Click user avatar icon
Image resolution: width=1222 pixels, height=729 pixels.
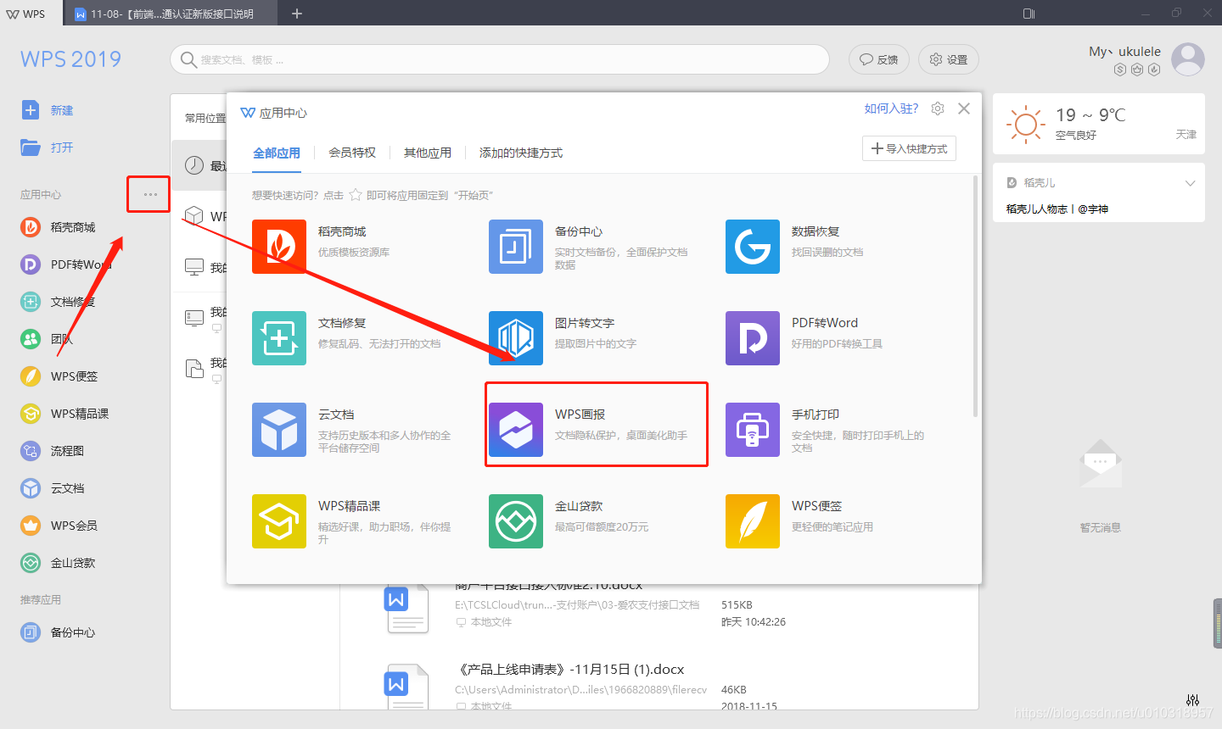(1188, 59)
